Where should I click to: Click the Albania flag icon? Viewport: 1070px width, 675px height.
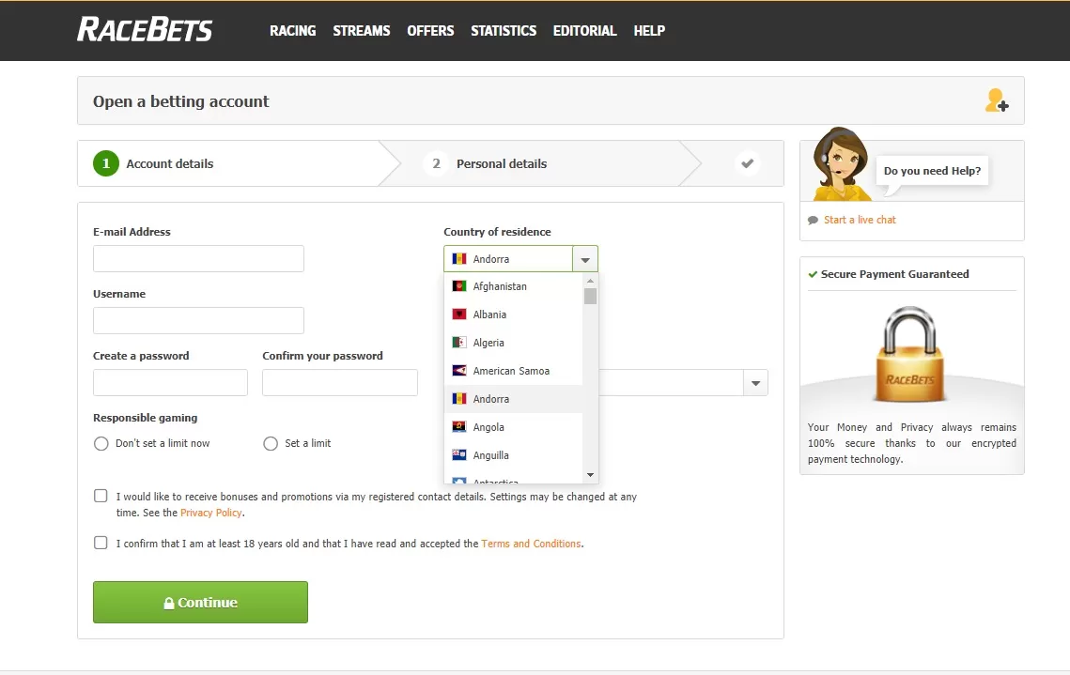pos(459,314)
